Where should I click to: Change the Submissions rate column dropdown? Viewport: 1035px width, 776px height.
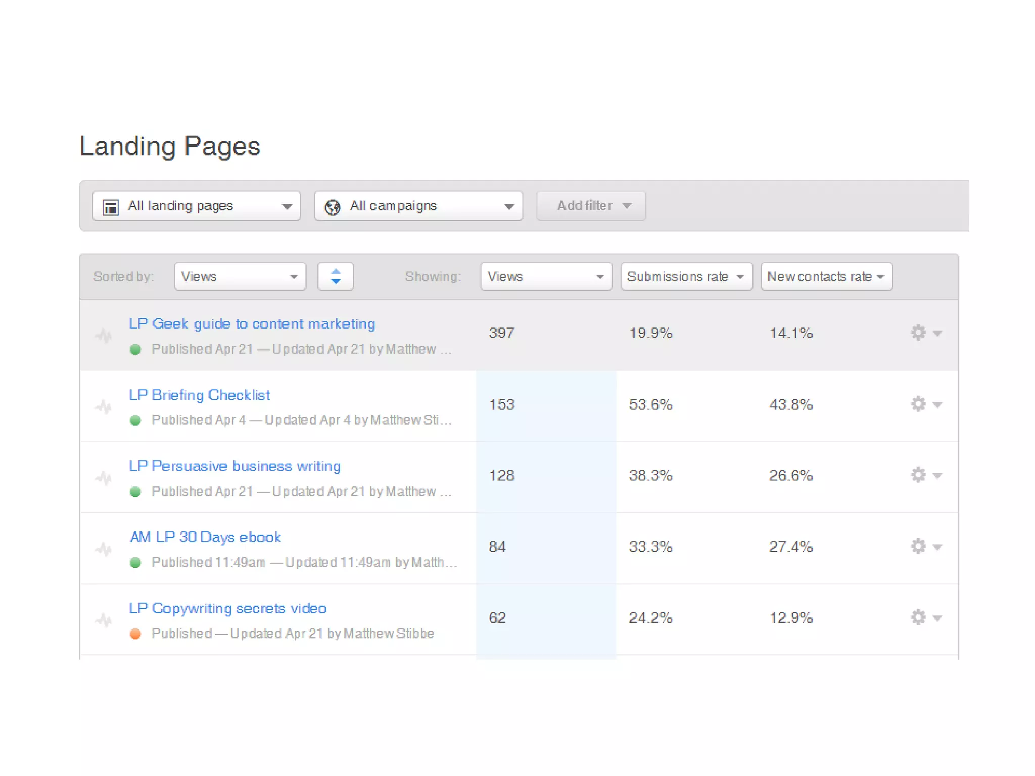686,276
